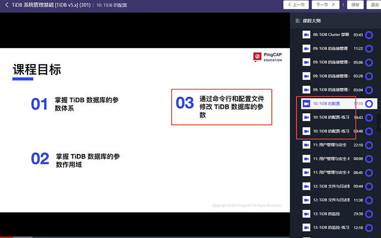Click the 课程大纲 panel heading text

point(311,21)
